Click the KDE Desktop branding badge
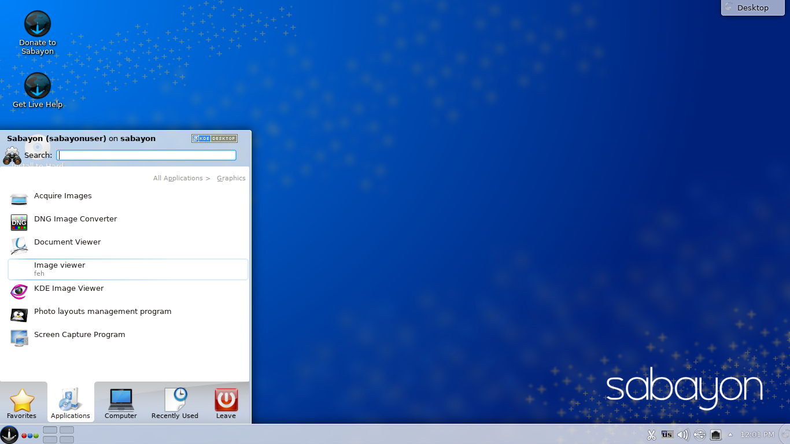 [215, 138]
